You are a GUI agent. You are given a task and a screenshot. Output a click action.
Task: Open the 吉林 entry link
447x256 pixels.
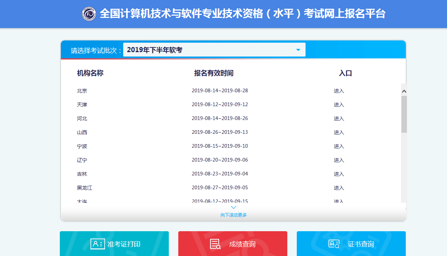click(339, 174)
